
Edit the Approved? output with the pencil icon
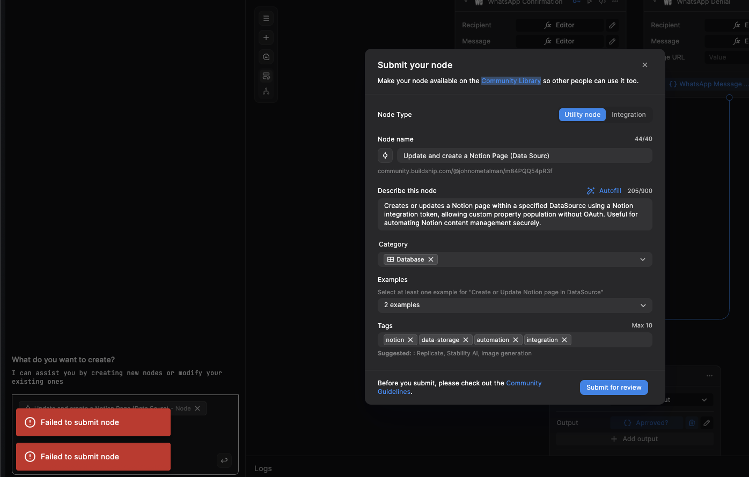coord(707,423)
